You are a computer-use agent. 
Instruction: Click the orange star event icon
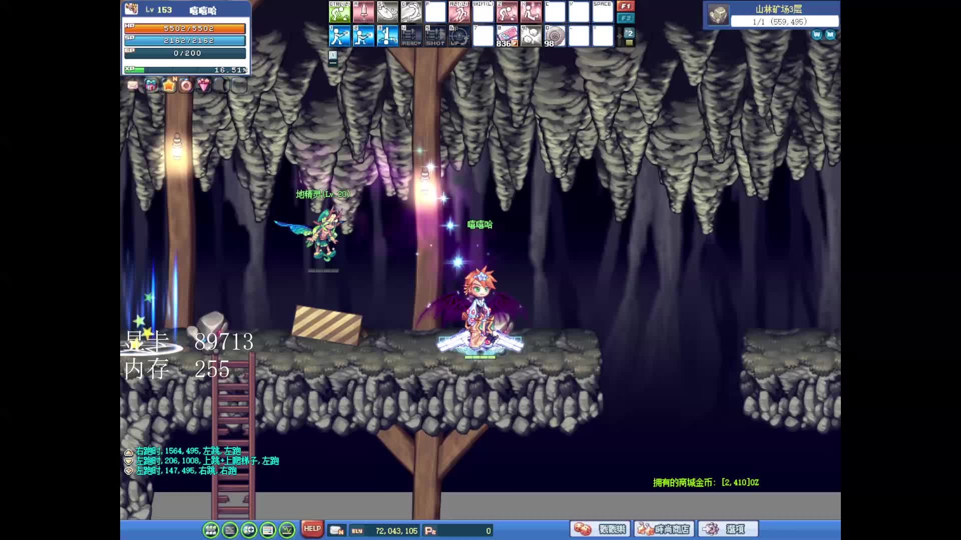169,85
